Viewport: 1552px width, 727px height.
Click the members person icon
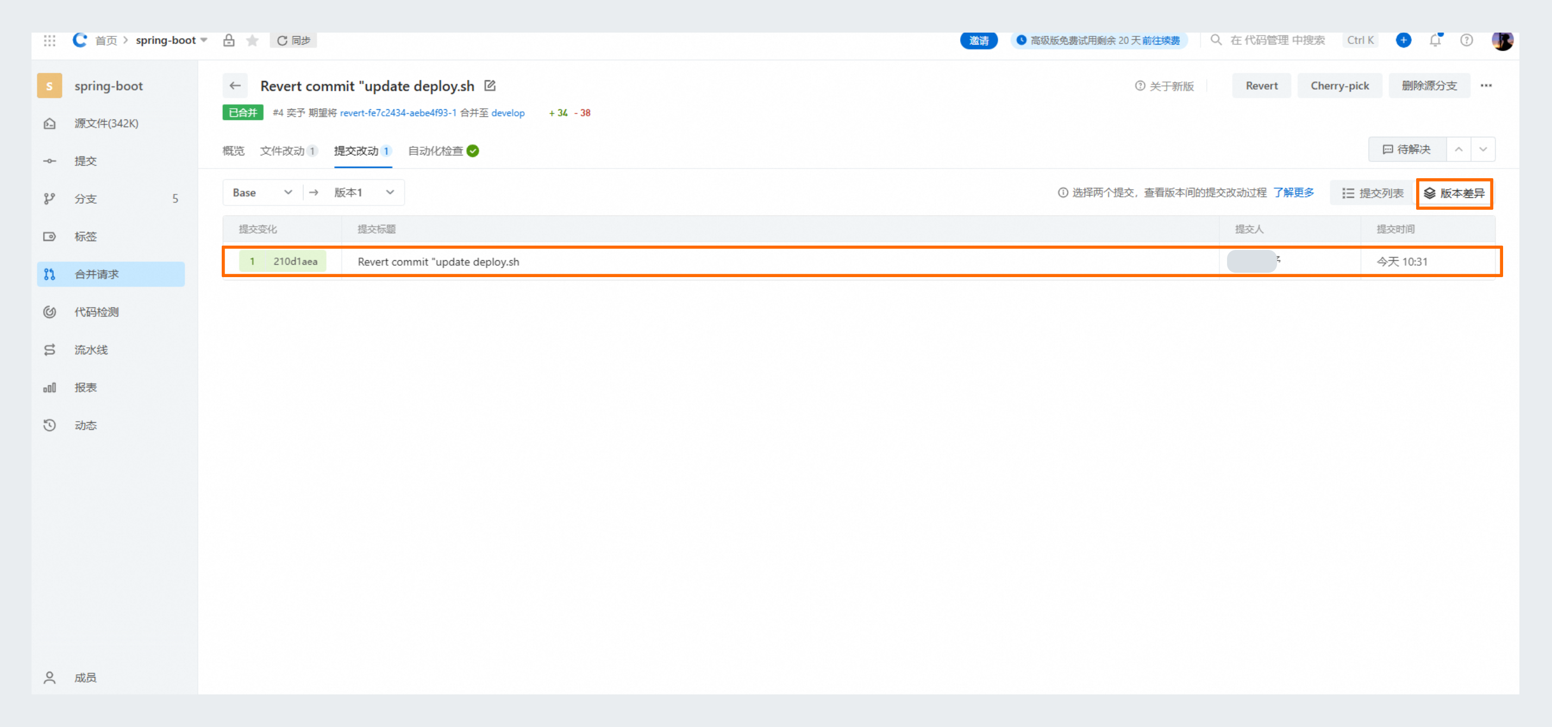tap(49, 678)
